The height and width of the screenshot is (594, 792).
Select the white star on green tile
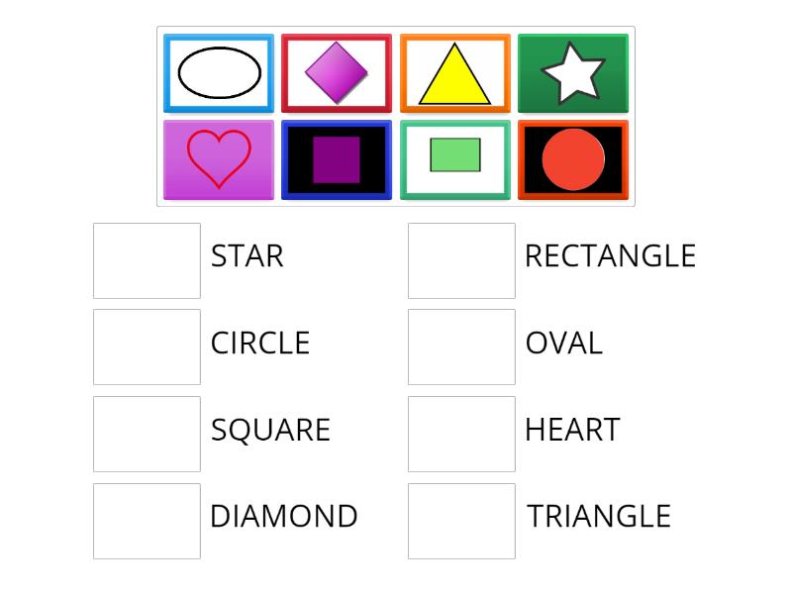coord(574,72)
